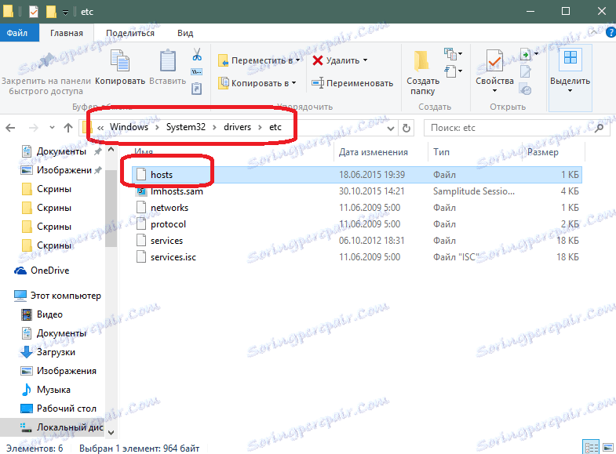Screen dimensions: 616x454
Task: Go forward in folder history
Action: coord(34,128)
